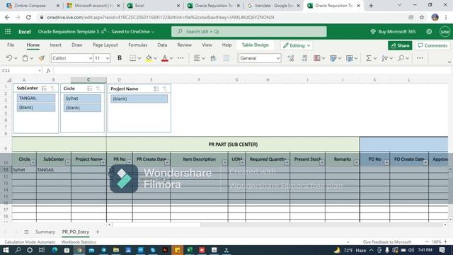The height and width of the screenshot is (255, 453).
Task: Toggle (blank) in SubCenter slicer
Action: pos(36,108)
